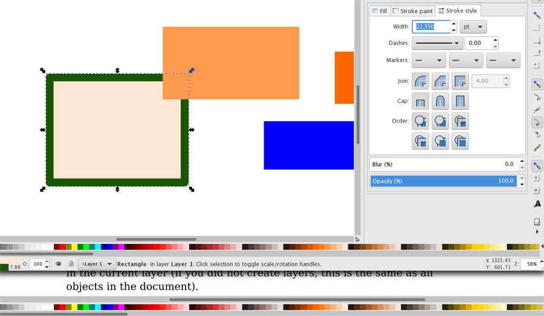Screen dimensions: 544x316
Task: Choose the round cap icon
Action: 440,101
